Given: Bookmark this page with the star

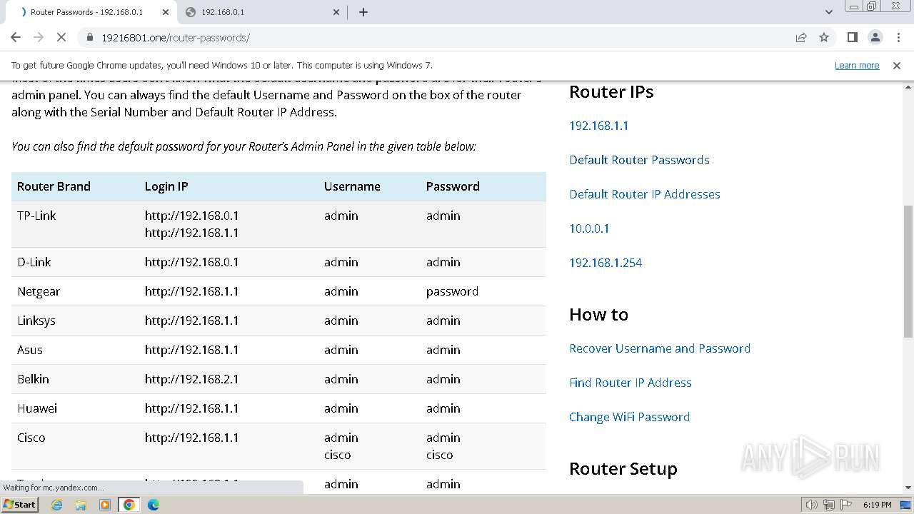Looking at the screenshot, I should click(x=824, y=37).
